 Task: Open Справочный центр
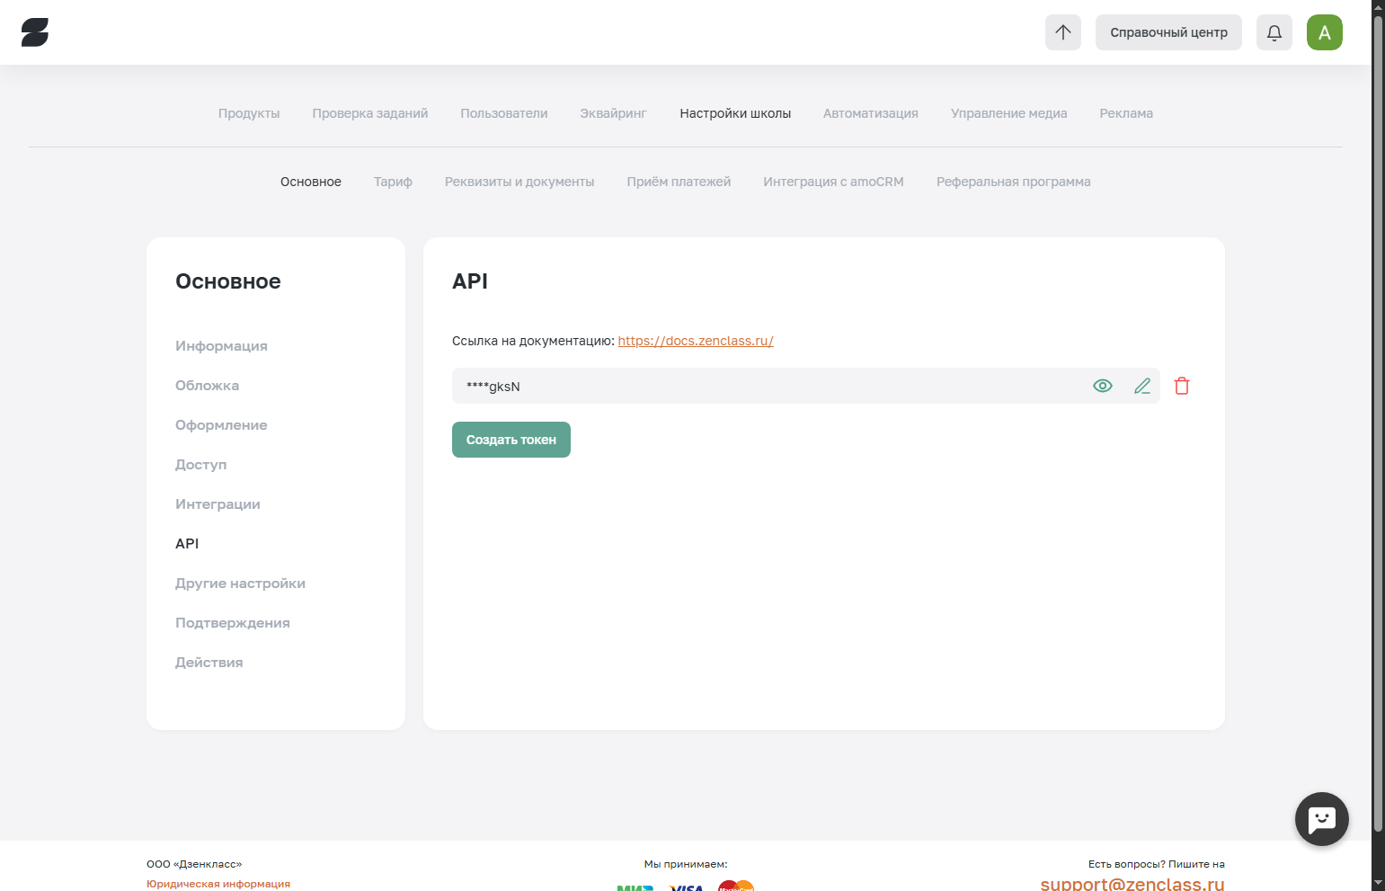1168,32
